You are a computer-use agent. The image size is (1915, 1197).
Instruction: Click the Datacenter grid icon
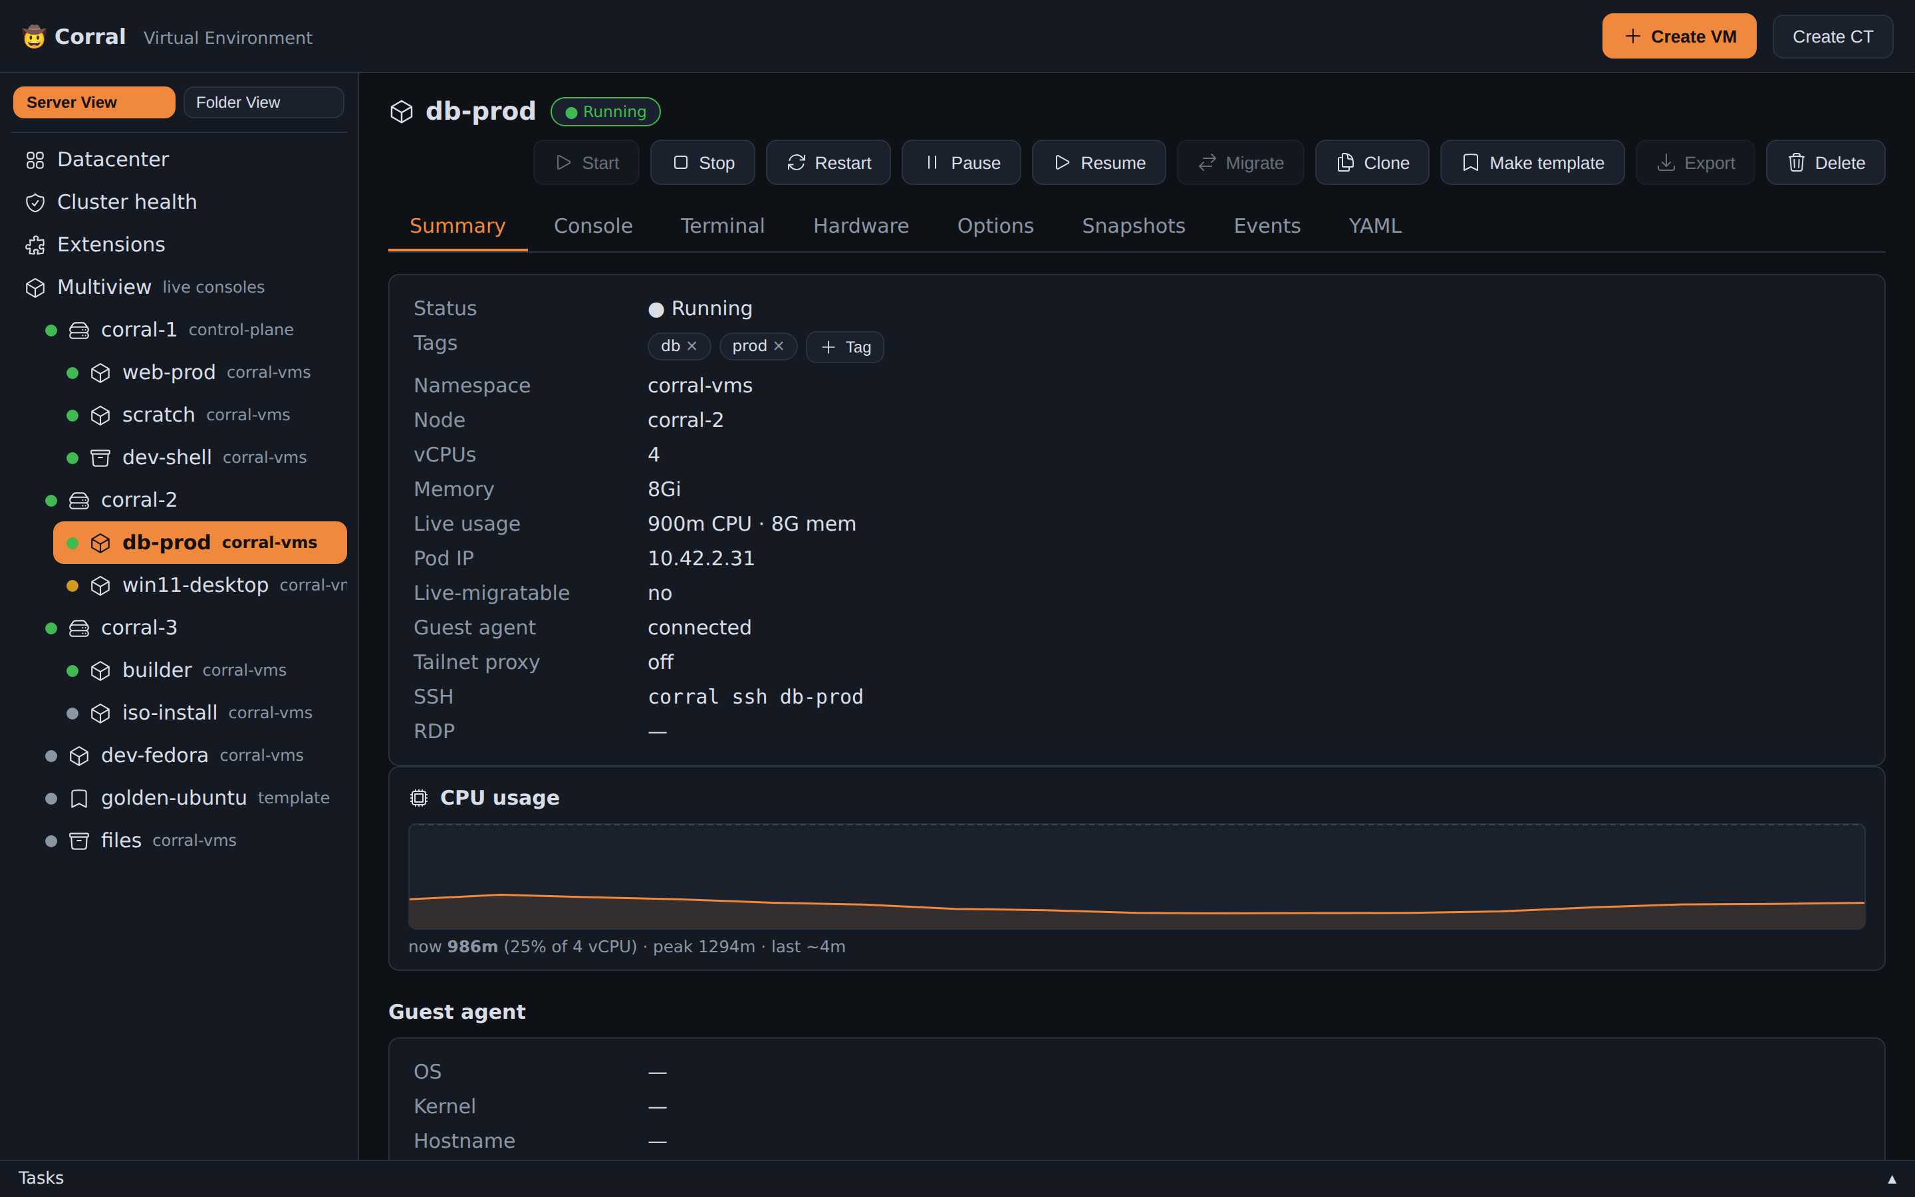(35, 160)
